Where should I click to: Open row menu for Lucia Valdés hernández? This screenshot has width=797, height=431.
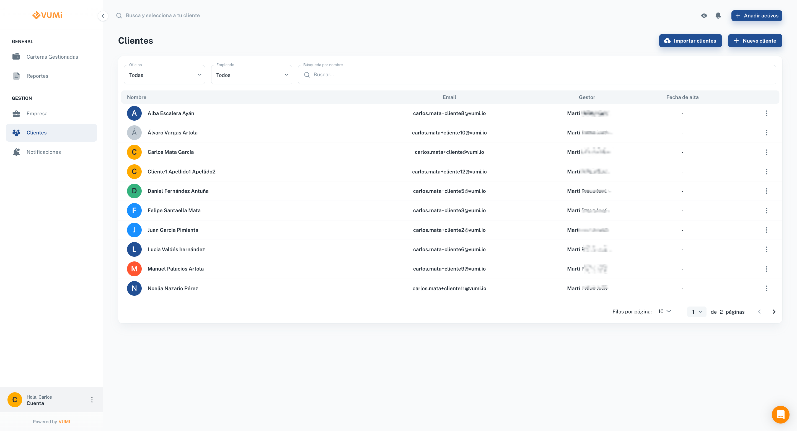click(766, 249)
